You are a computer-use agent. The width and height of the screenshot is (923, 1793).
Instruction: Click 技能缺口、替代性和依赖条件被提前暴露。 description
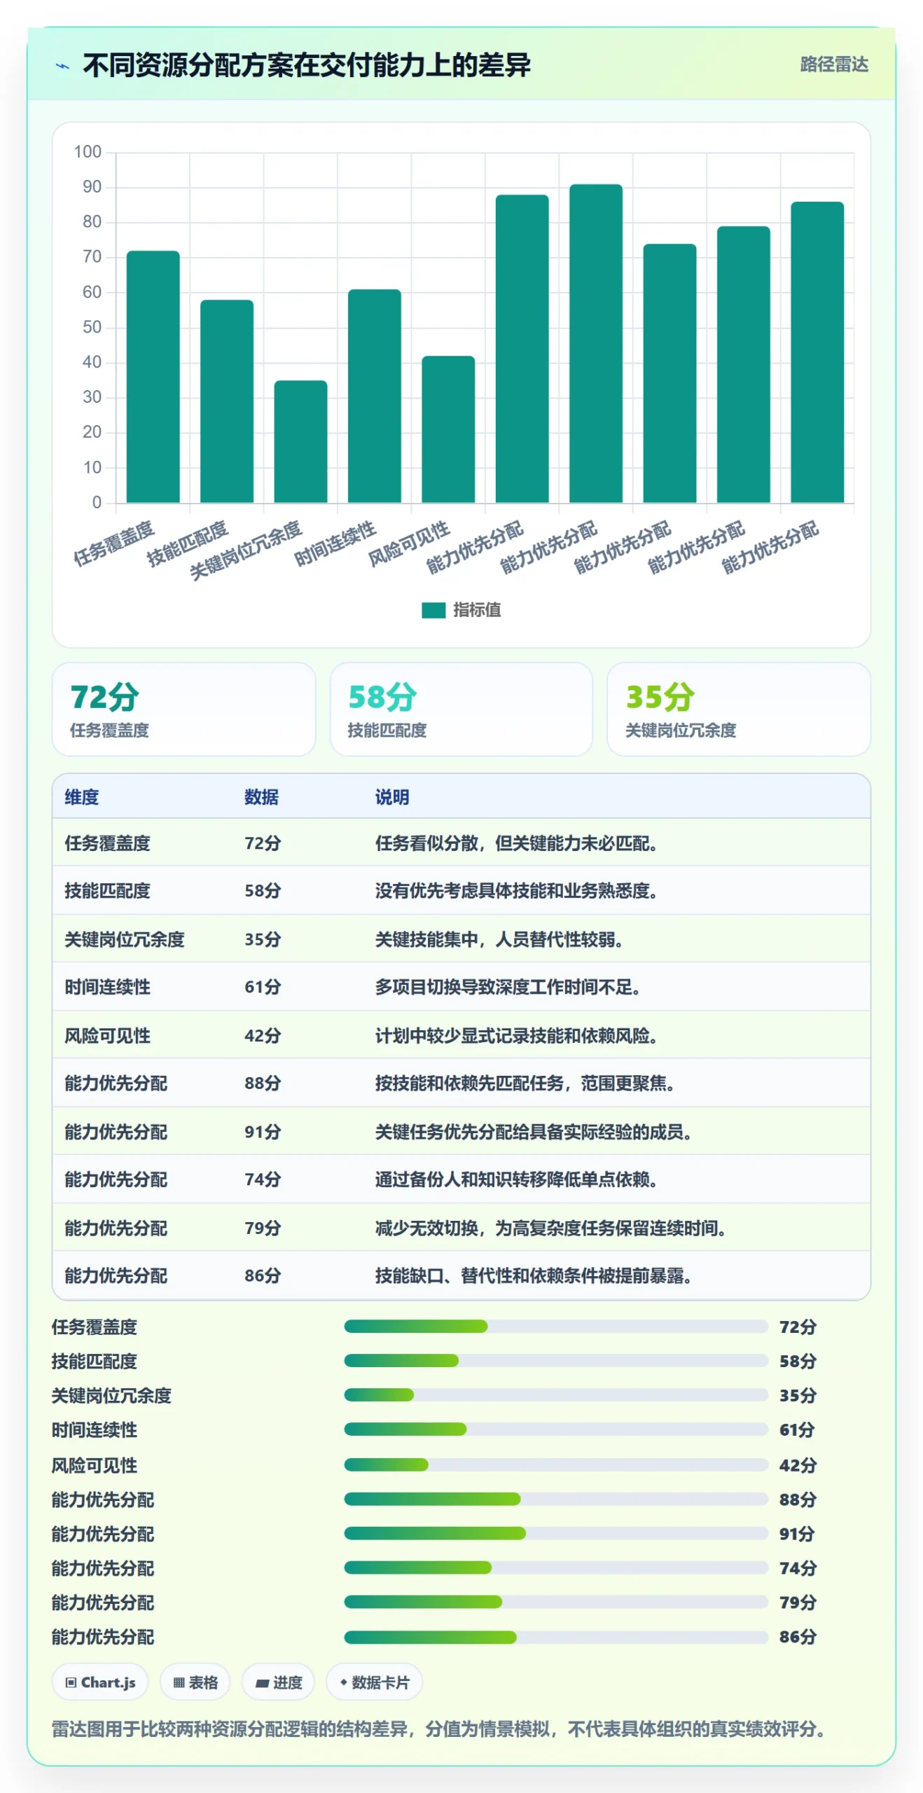pyautogui.click(x=534, y=1275)
